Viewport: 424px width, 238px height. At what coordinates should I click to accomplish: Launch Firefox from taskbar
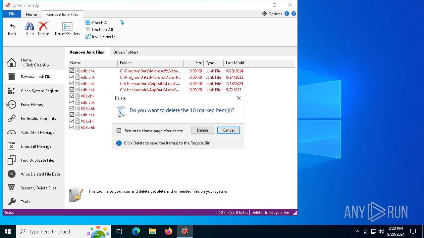pos(169,231)
